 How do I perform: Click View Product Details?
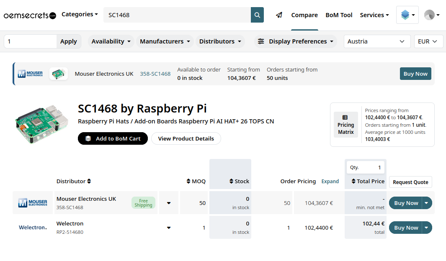[186, 138]
